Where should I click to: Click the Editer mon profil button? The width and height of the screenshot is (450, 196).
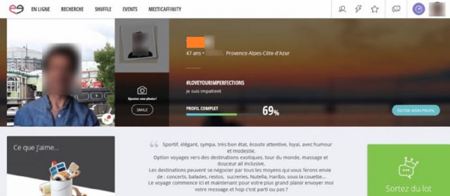click(x=416, y=110)
